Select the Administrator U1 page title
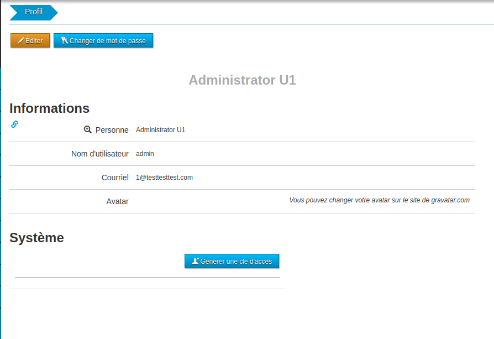The height and width of the screenshot is (339, 494). [x=242, y=80]
